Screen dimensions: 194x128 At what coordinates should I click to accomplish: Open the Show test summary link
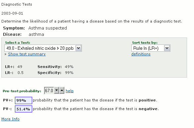coord(27,54)
